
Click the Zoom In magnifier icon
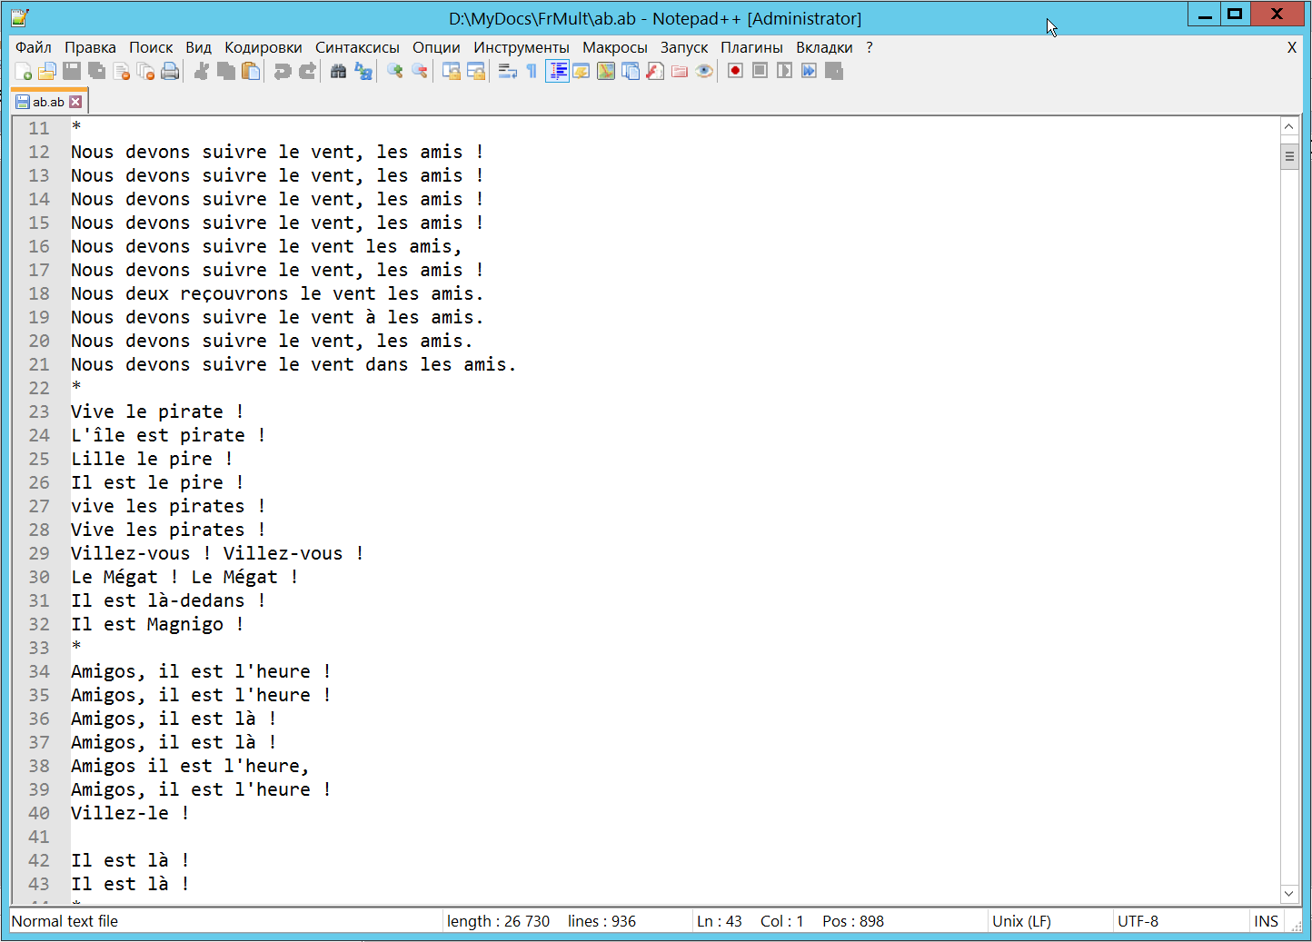394,72
